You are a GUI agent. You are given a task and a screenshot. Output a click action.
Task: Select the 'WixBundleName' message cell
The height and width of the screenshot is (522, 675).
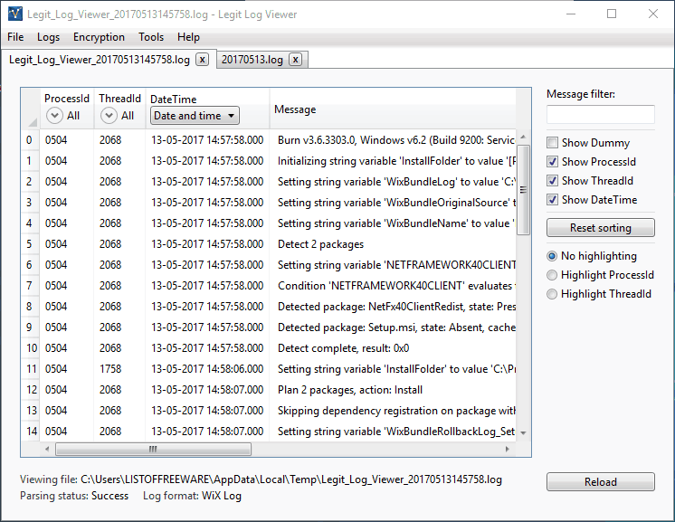pos(393,223)
